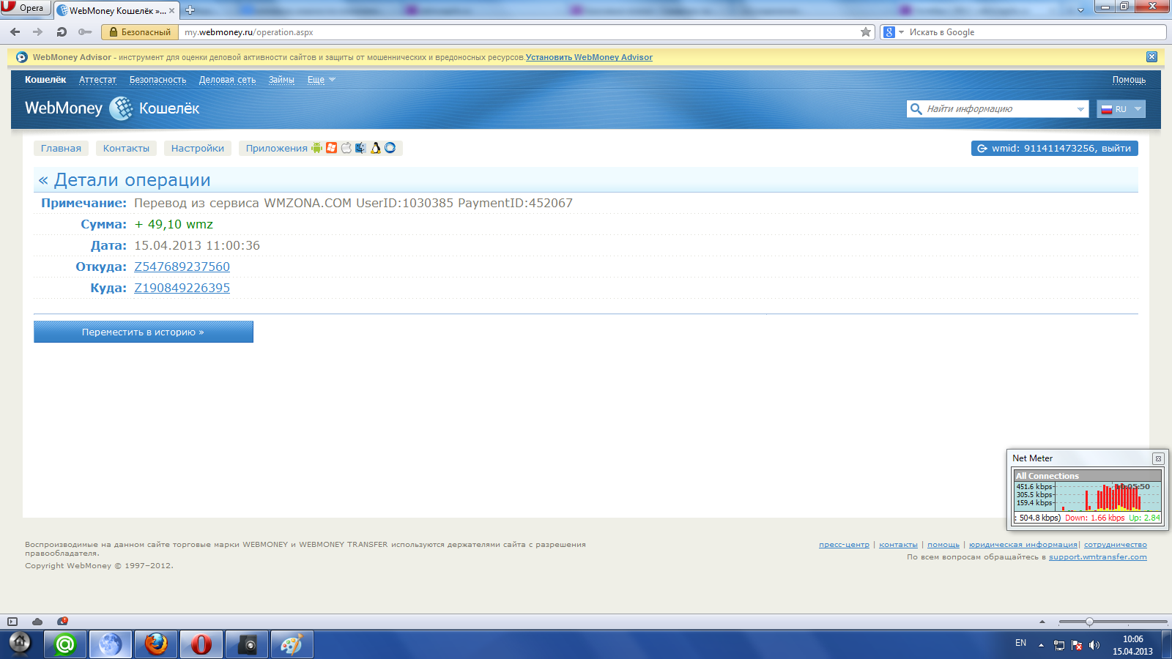The height and width of the screenshot is (659, 1172).
Task: Open sender wallet link Z547689237560
Action: click(182, 267)
